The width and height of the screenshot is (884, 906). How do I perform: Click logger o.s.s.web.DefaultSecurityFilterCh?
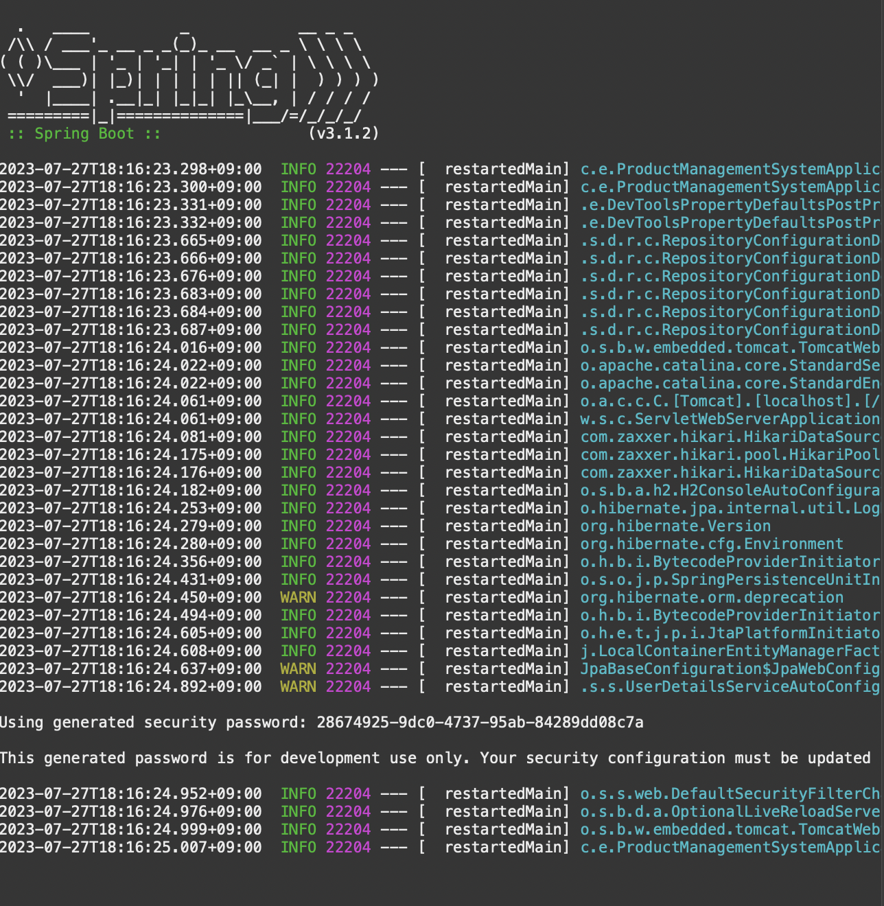(730, 793)
